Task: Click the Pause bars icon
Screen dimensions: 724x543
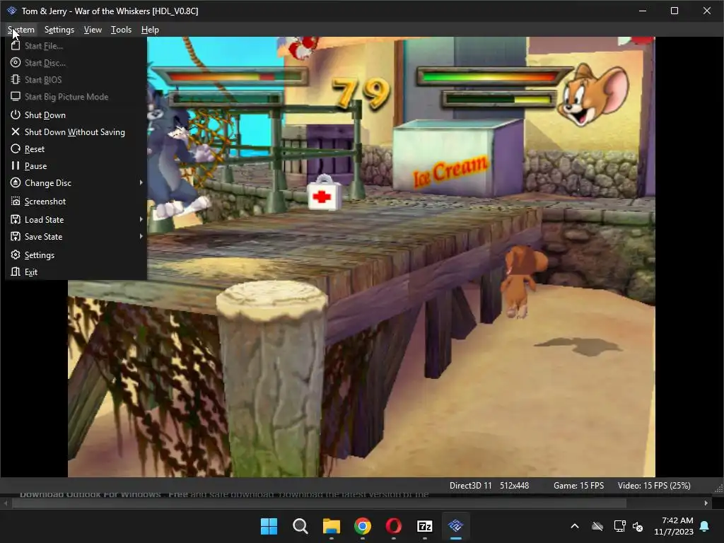Action: (x=16, y=165)
